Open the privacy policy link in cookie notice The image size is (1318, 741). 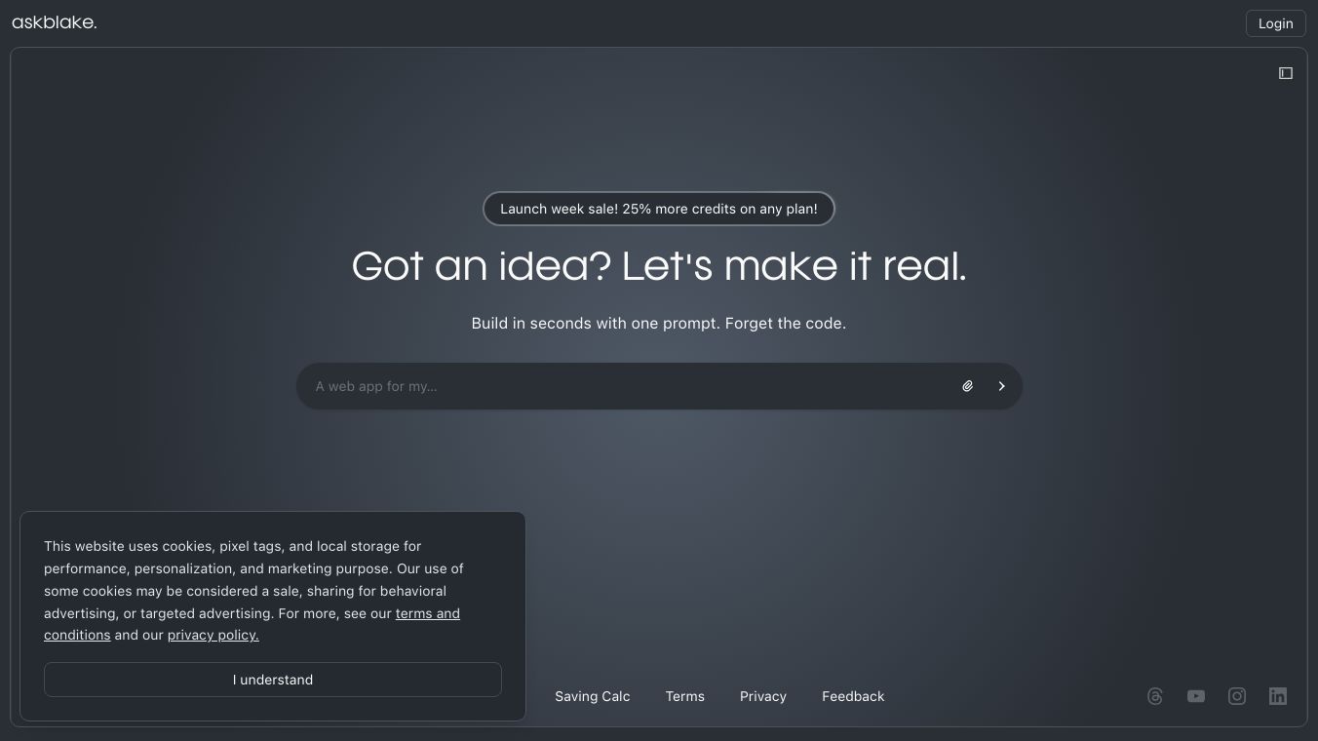pyautogui.click(x=213, y=635)
